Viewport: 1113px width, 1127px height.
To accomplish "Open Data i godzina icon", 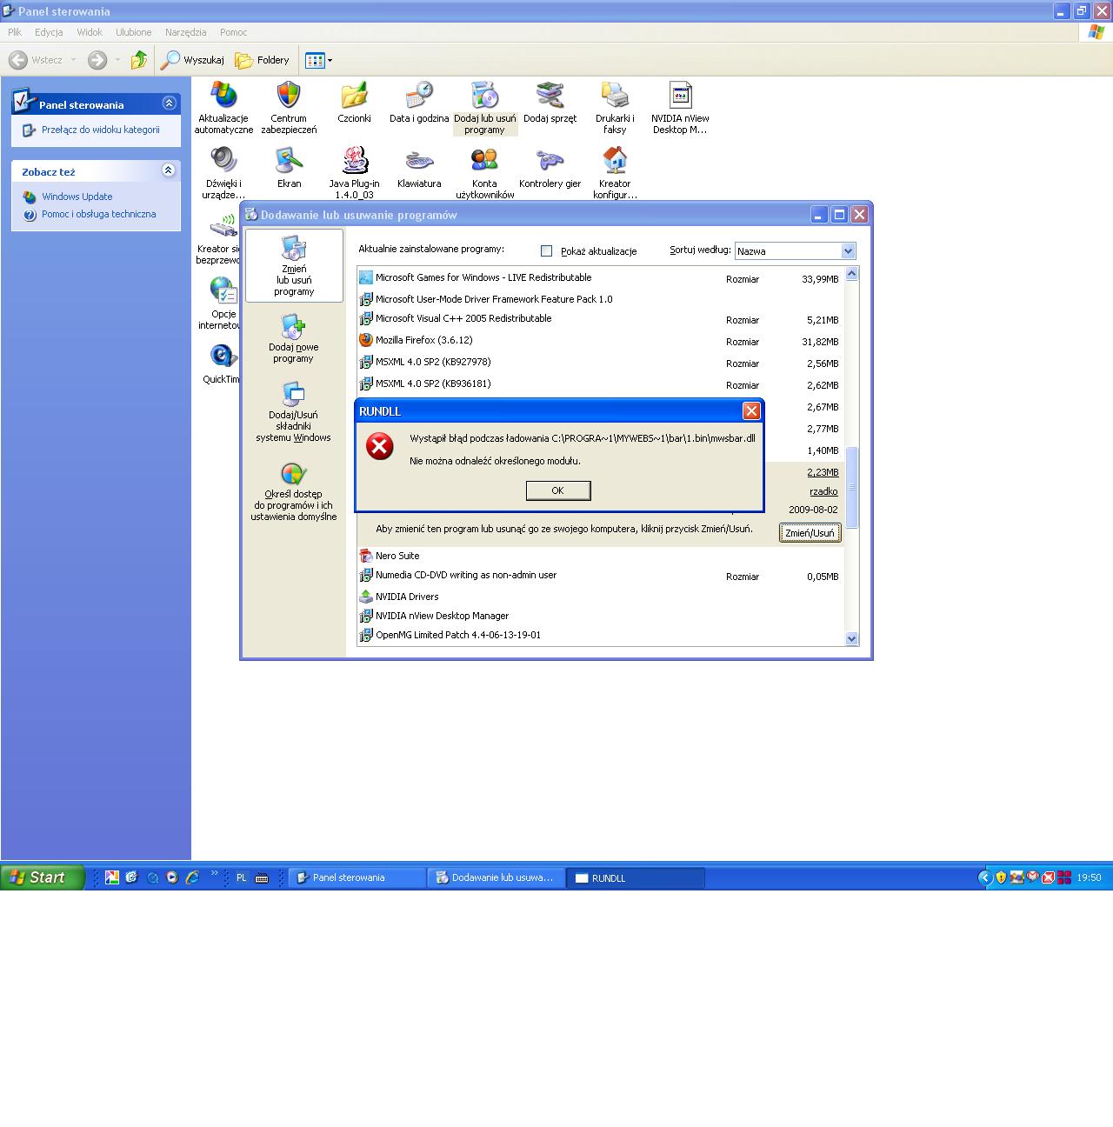I will [419, 103].
